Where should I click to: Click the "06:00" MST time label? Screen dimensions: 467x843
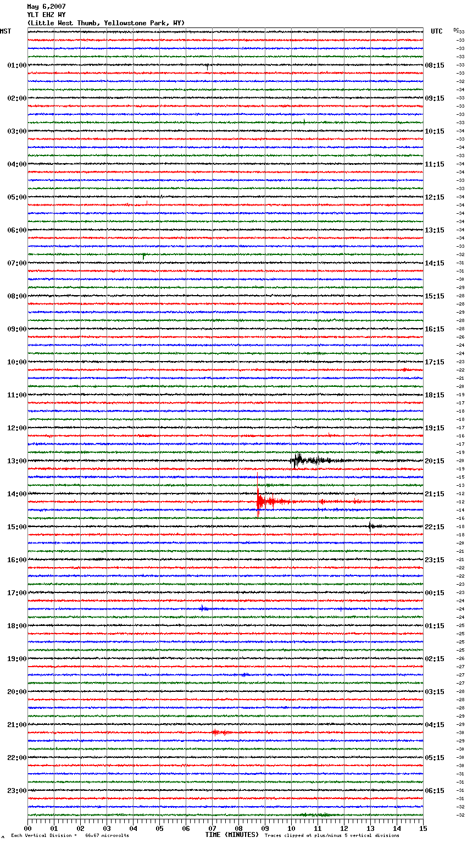(x=17, y=230)
